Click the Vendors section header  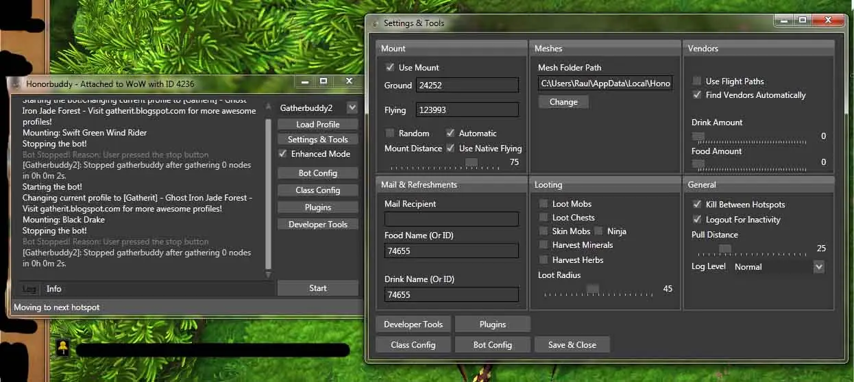tap(759, 49)
